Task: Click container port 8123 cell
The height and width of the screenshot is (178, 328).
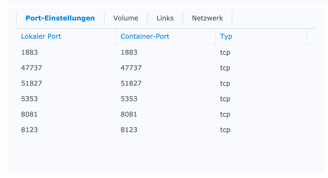Action: (129, 130)
